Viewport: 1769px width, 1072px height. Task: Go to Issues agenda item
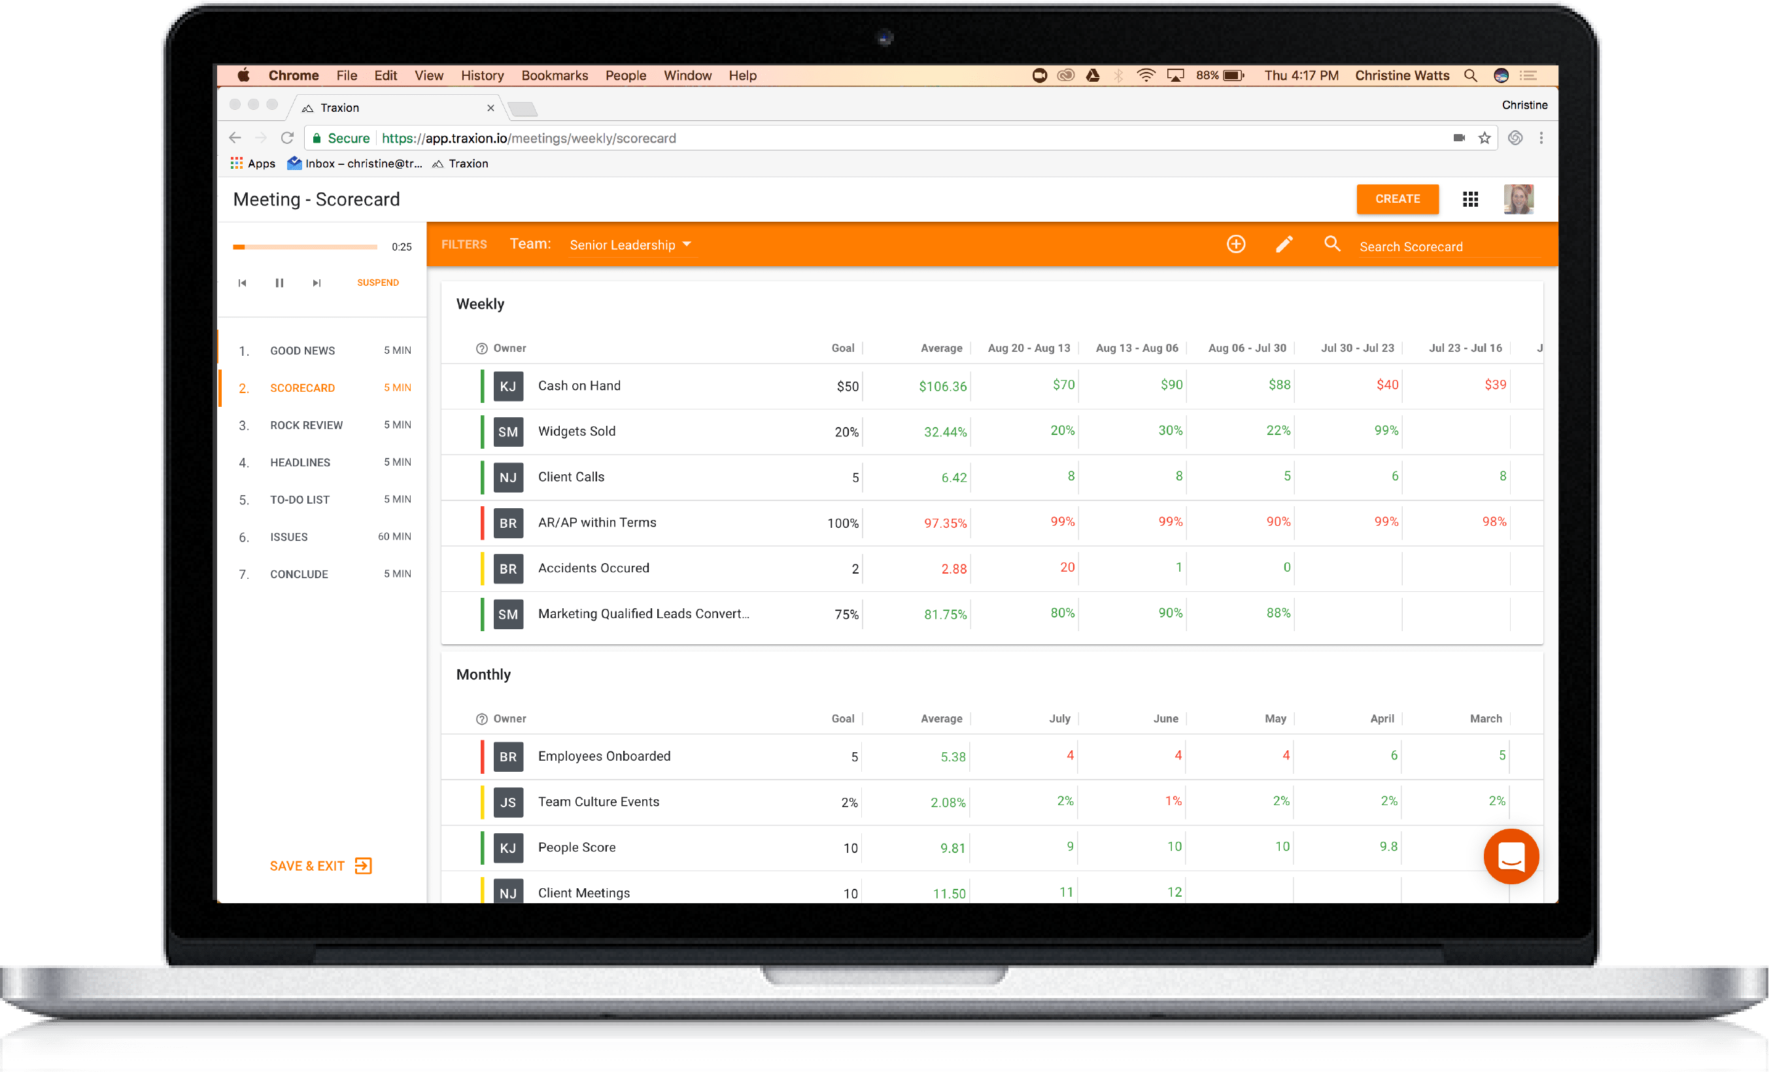pyautogui.click(x=323, y=537)
